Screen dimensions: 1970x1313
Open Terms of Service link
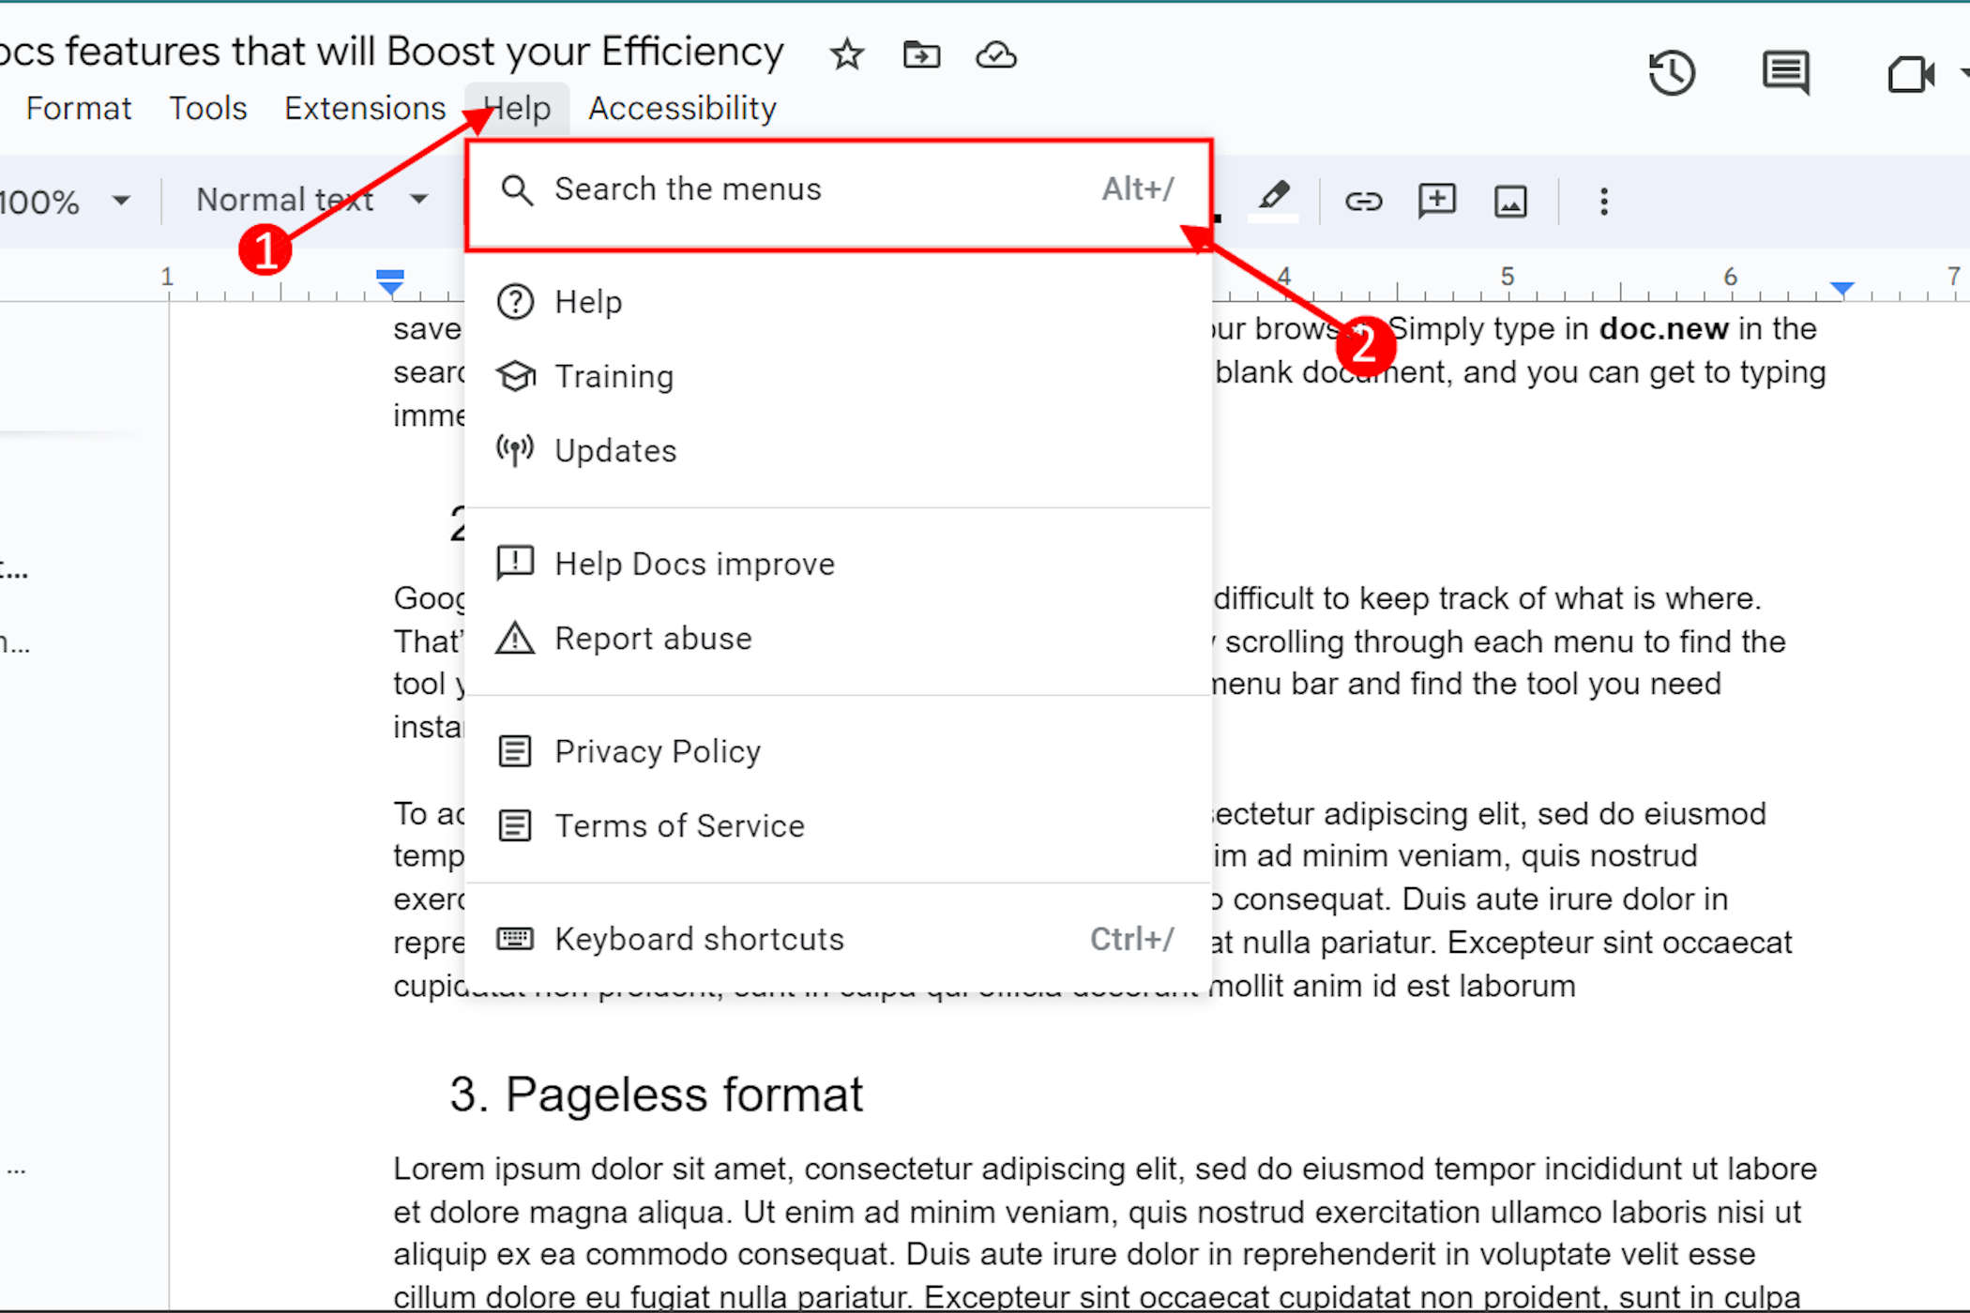click(679, 826)
